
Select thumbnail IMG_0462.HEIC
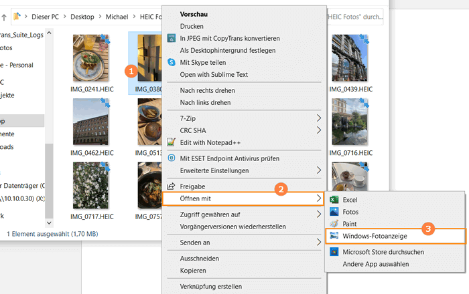tap(91, 122)
